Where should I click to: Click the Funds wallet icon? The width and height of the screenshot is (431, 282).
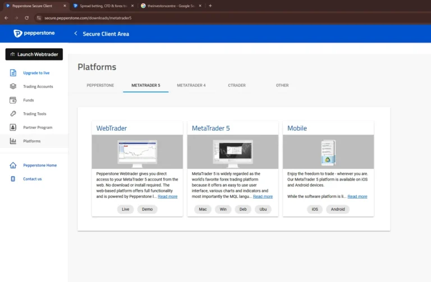point(13,100)
